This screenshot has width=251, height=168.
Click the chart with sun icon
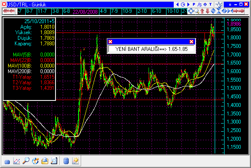76,161
